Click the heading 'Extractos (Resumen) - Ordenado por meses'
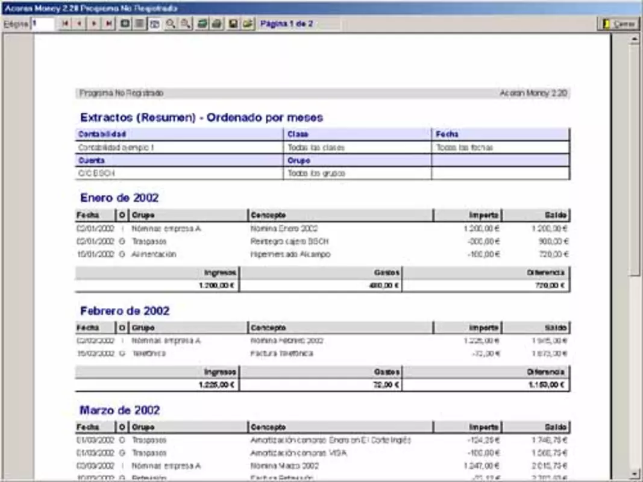Viewport: 643px width, 482px height. (x=201, y=117)
